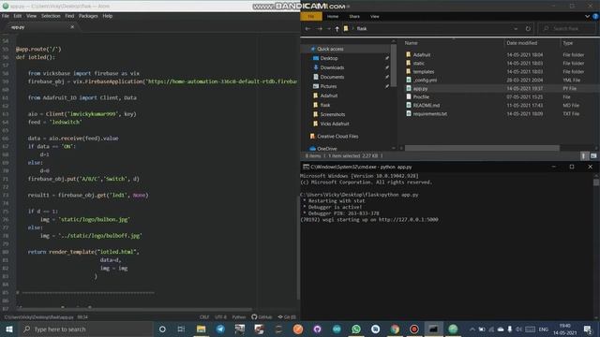Open the GitHub panel from status bar

pos(262,317)
